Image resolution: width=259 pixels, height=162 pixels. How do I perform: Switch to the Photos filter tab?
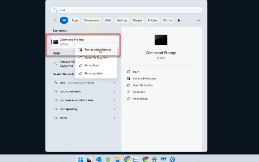coord(167,20)
